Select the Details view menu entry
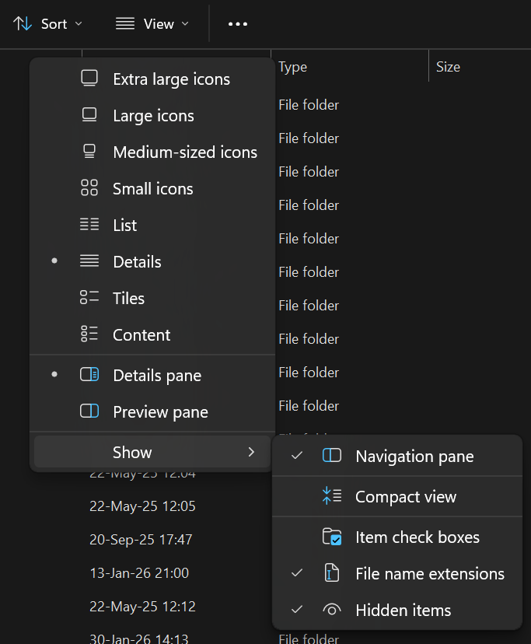 tap(137, 261)
